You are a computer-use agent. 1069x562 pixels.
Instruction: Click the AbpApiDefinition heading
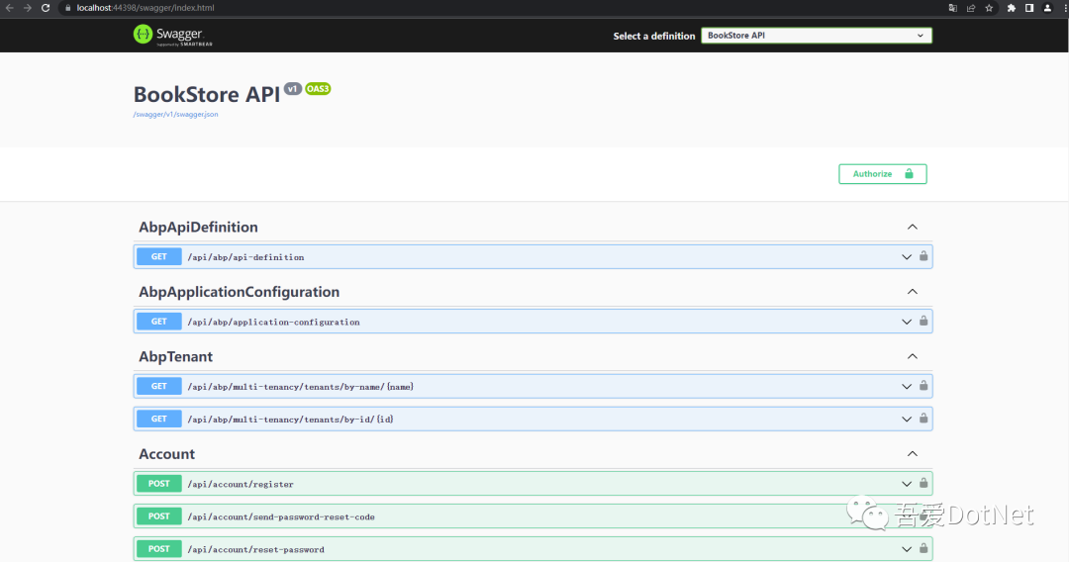pyautogui.click(x=198, y=227)
